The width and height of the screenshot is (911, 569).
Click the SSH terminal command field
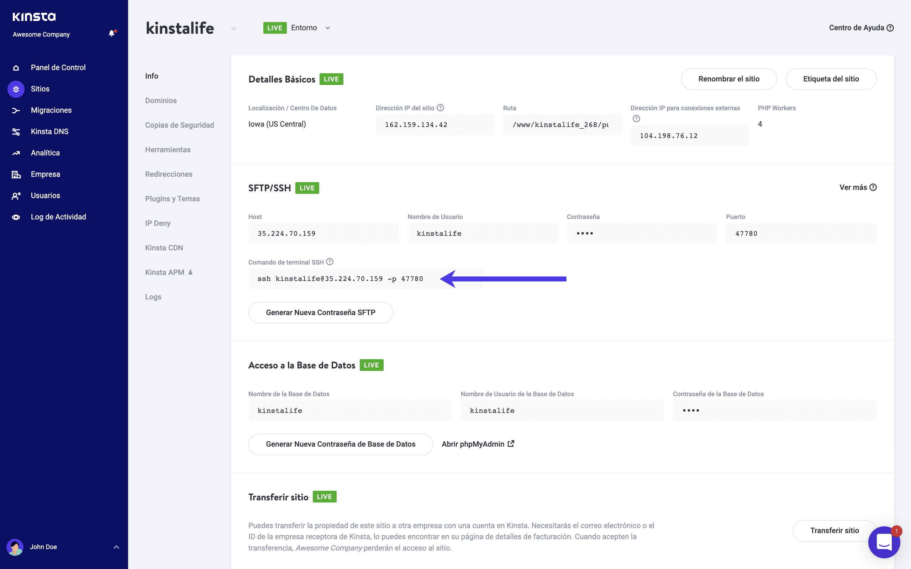[340, 279]
